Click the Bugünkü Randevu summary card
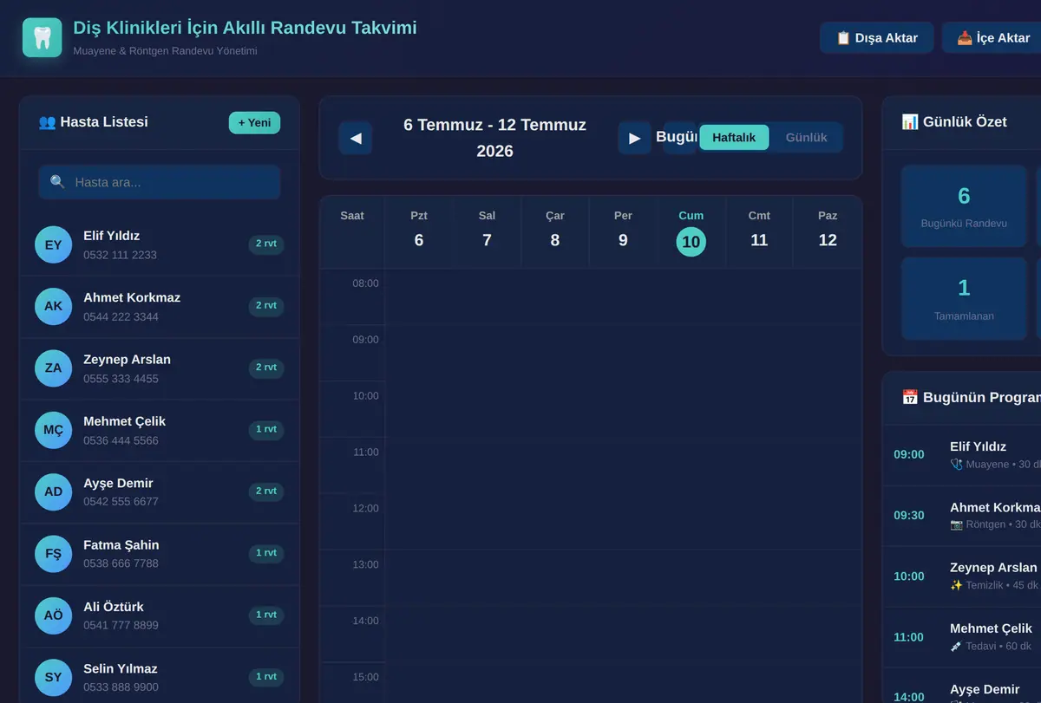Screen dimensions: 1041x703 964,206
